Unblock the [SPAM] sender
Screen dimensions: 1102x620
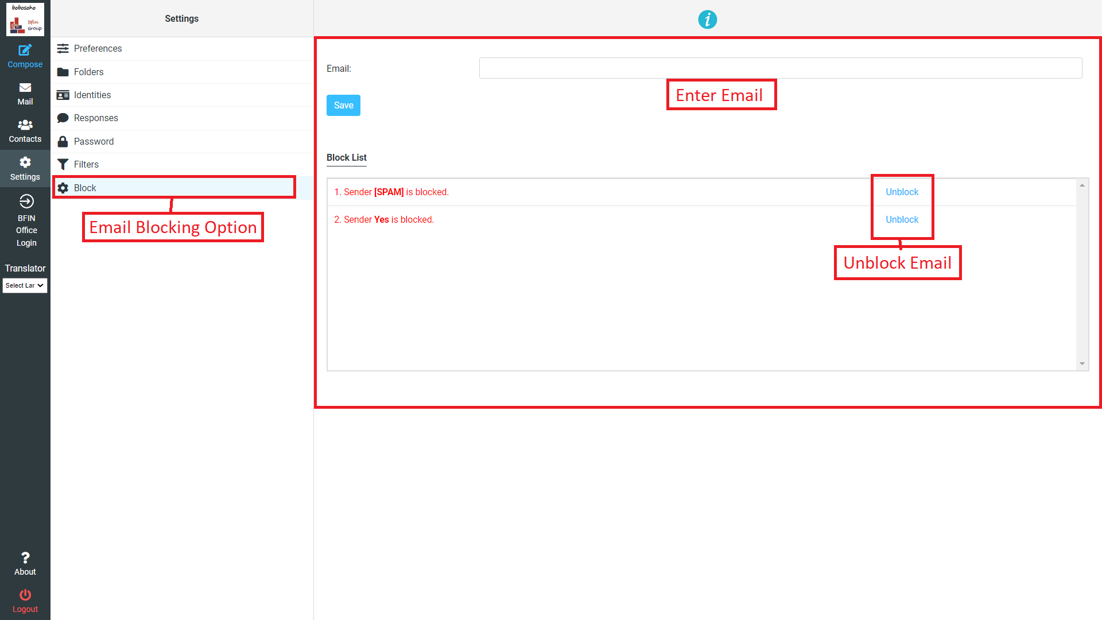(x=902, y=192)
